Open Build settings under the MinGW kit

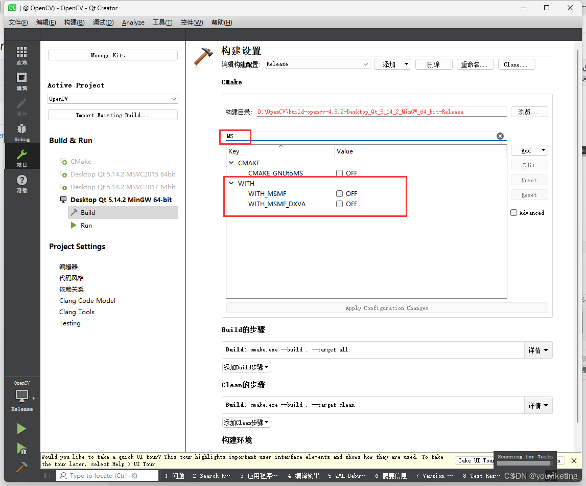123,212
